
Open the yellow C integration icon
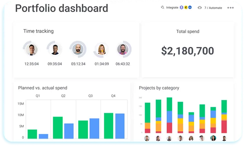click(186, 7)
